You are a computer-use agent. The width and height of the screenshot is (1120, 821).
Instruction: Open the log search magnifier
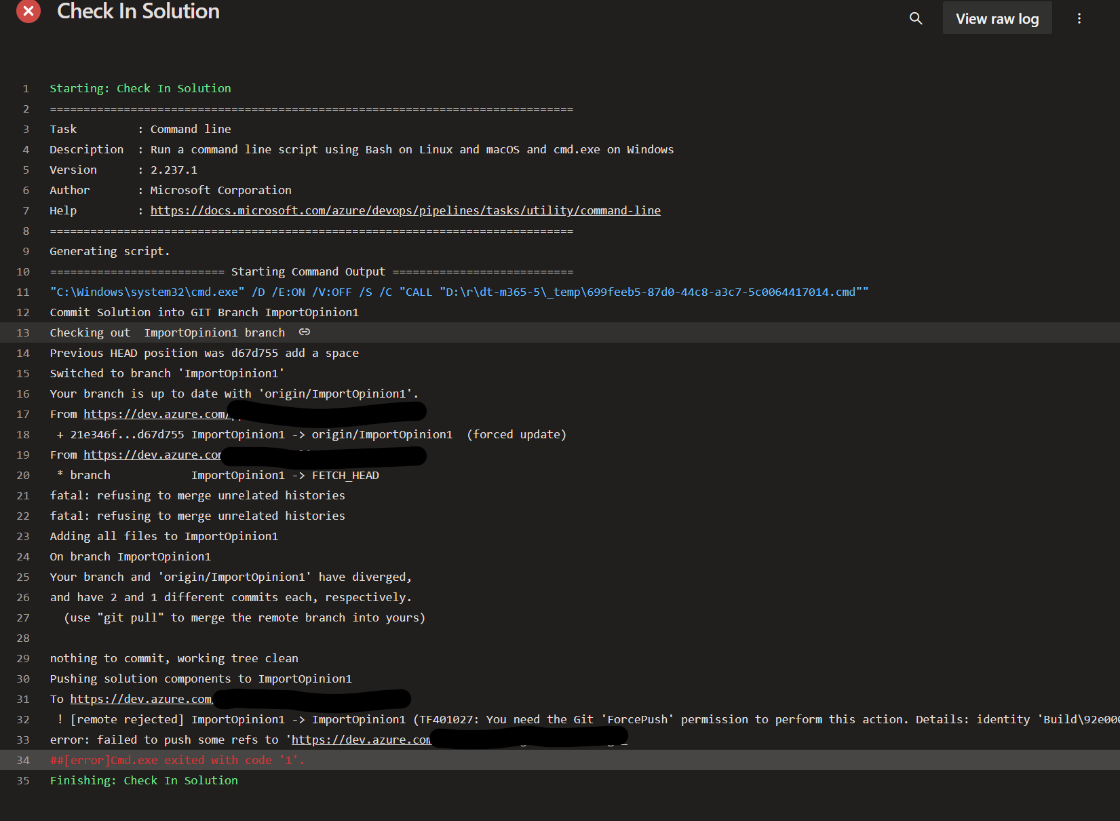point(916,18)
